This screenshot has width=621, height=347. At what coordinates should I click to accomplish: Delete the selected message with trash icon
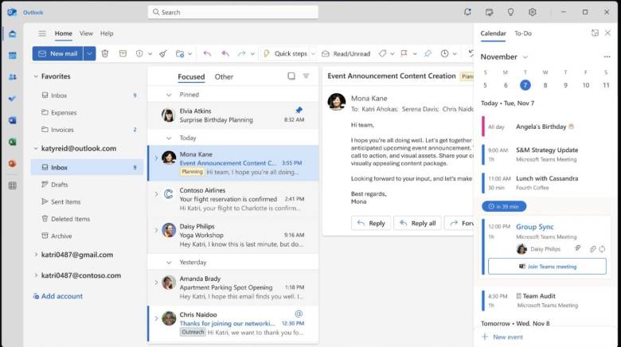click(x=105, y=53)
